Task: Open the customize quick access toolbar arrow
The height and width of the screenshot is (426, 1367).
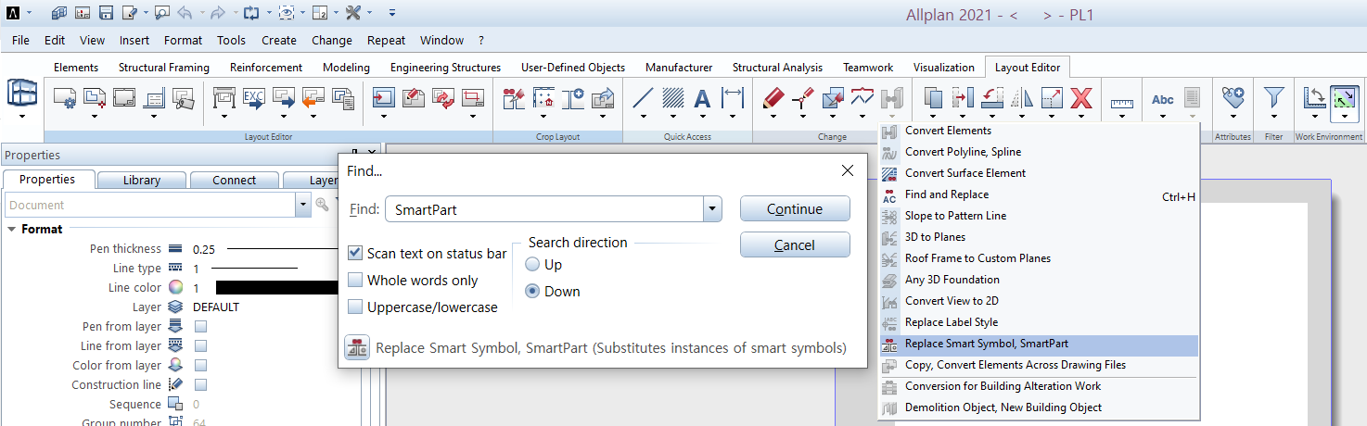Action: [x=392, y=13]
